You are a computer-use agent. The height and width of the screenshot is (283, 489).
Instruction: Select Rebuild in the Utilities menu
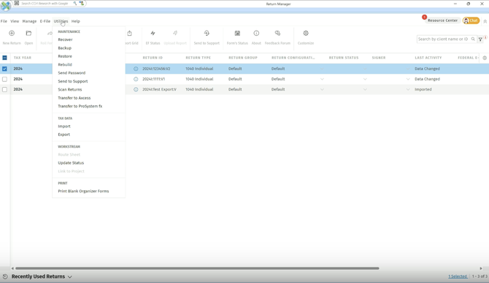(65, 64)
